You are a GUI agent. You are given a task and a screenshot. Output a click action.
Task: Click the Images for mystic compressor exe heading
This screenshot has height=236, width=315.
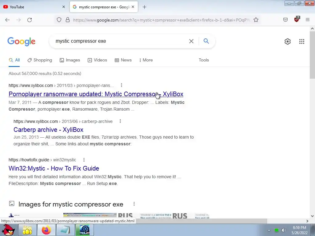pos(71,204)
